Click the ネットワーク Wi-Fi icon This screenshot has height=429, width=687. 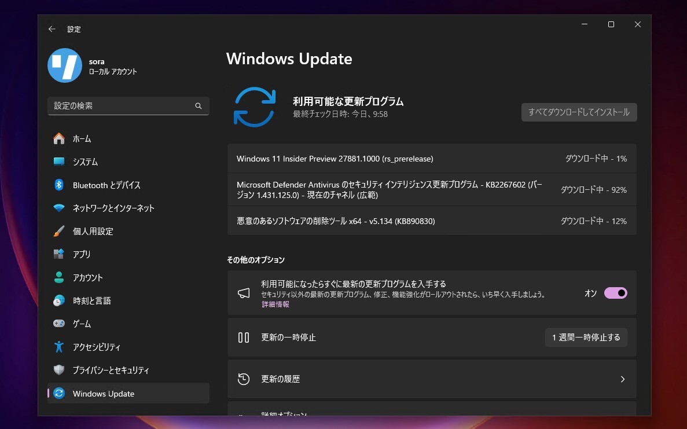point(59,208)
